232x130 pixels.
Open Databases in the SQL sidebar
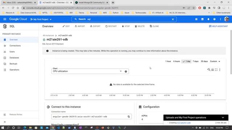[x=19, y=58]
